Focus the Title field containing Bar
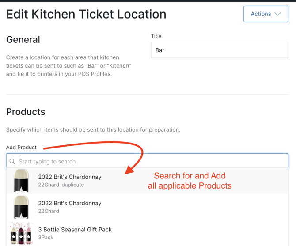Viewport: 296px width, 246px height. click(220, 50)
